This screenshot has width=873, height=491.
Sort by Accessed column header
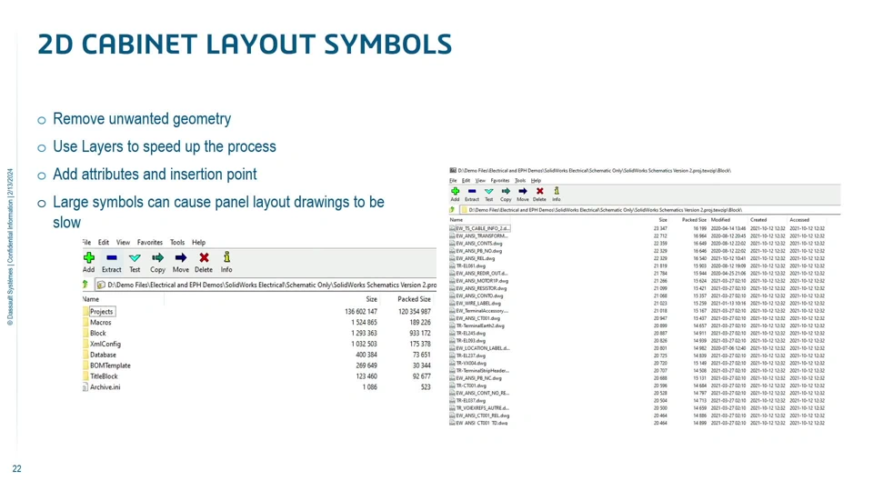click(x=799, y=220)
